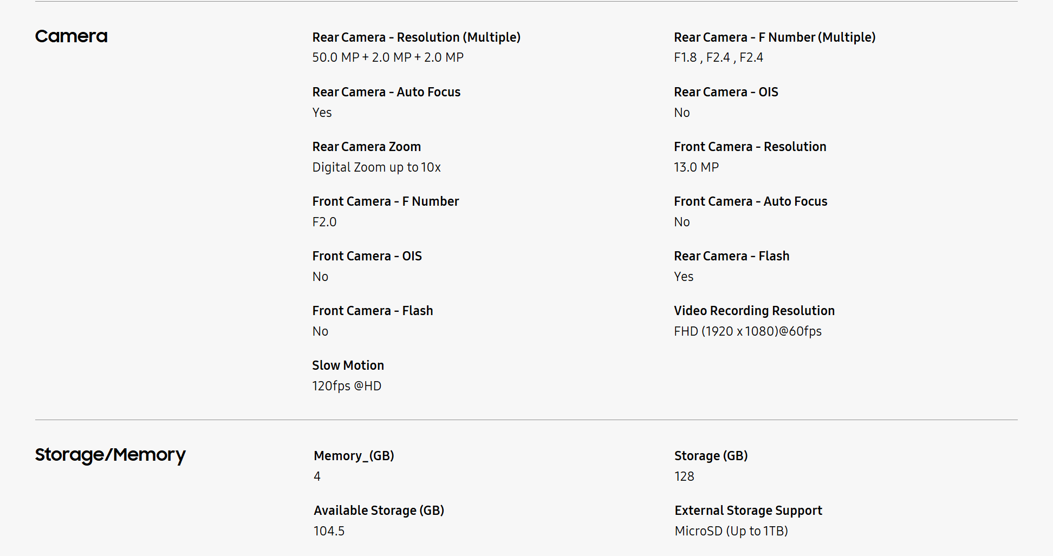The width and height of the screenshot is (1053, 556).
Task: Select the Slow Motion label
Action: pyautogui.click(x=348, y=365)
